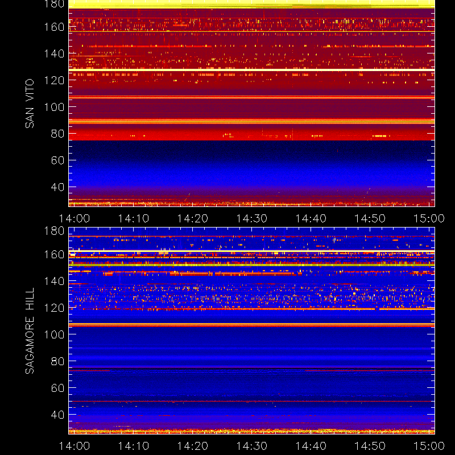Select the 60 tick label on San Vito axis

58,160
